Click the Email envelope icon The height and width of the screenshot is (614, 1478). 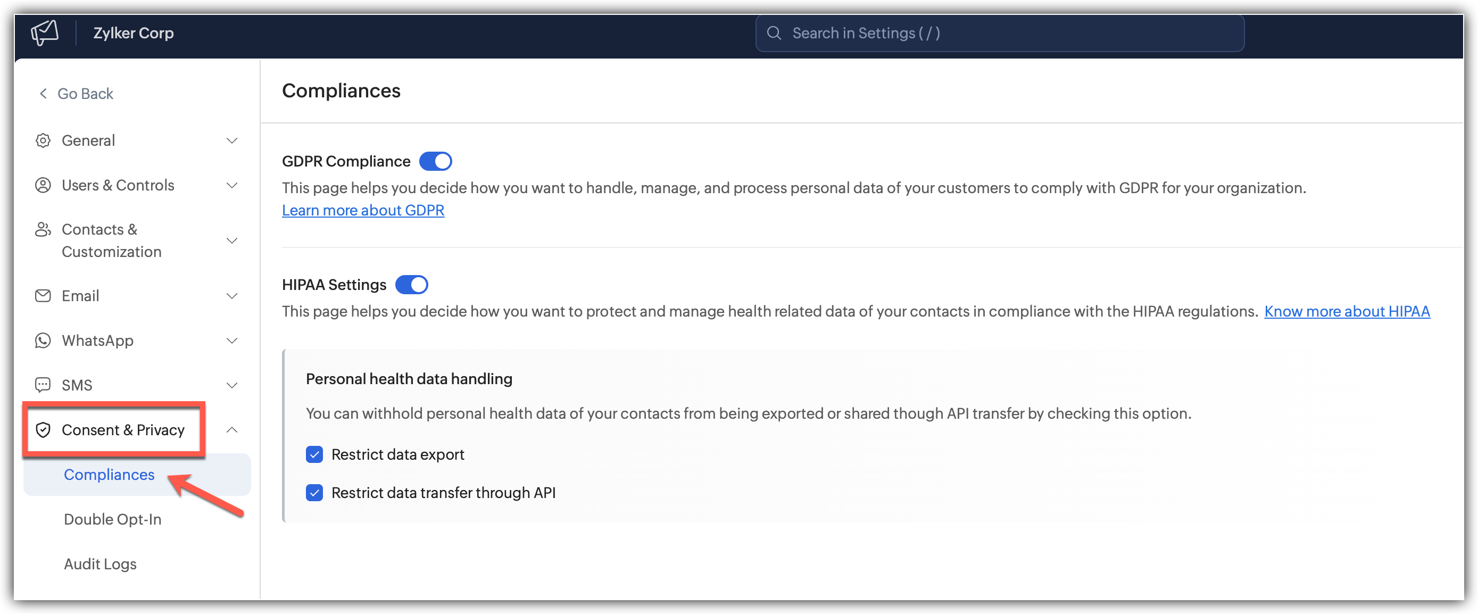tap(43, 296)
